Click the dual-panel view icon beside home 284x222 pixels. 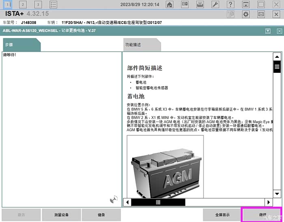pos(185,4)
